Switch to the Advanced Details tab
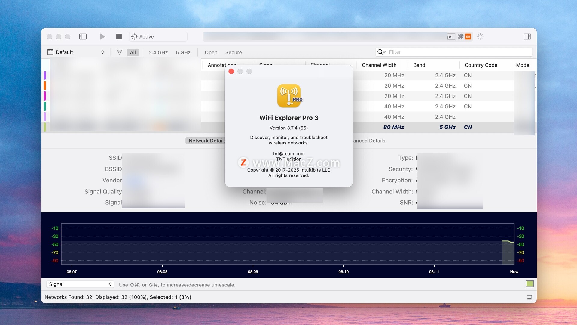This screenshot has height=325, width=577. [368, 141]
